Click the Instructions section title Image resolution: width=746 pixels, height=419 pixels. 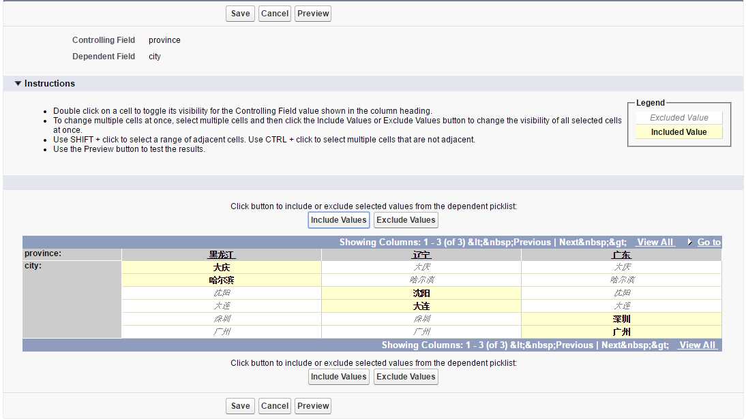pyautogui.click(x=50, y=83)
